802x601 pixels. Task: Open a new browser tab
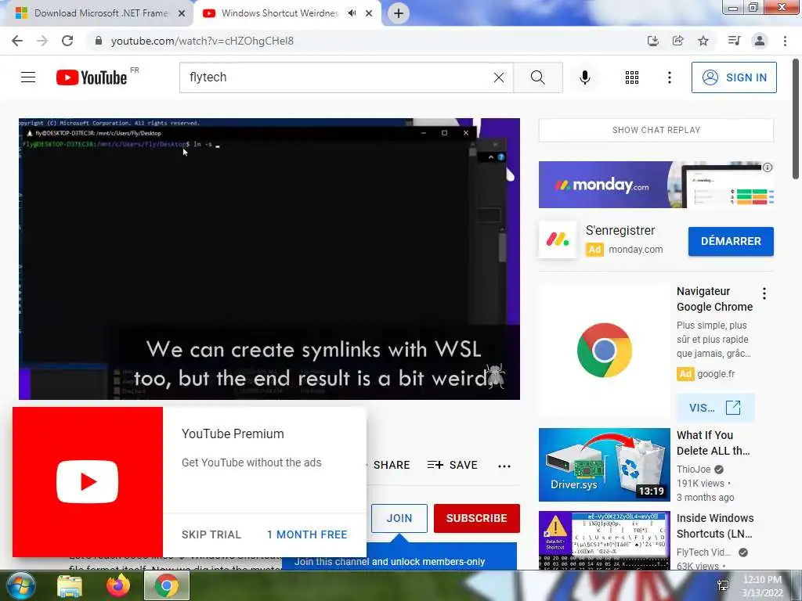(399, 13)
